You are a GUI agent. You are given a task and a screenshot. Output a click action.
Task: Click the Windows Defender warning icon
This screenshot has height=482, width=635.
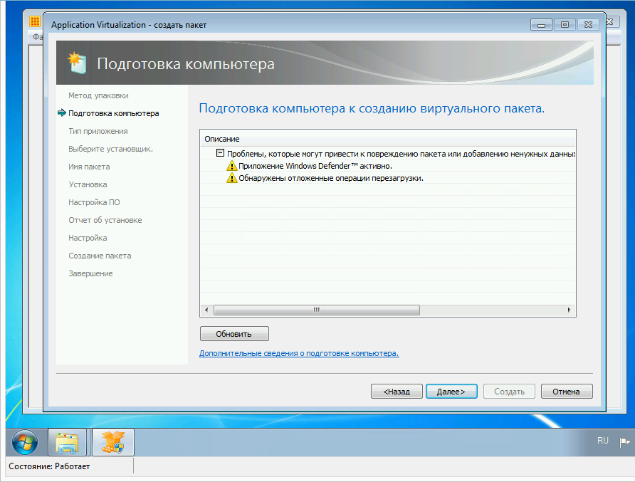pos(231,166)
